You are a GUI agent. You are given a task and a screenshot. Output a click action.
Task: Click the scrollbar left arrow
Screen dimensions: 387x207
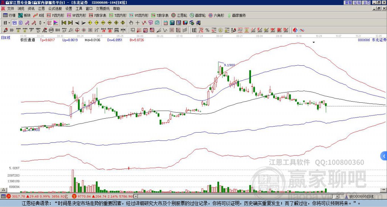[x=136, y=196]
